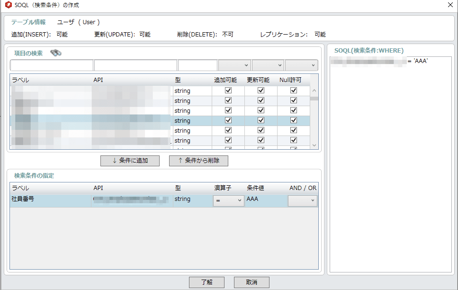This screenshot has height=290, width=458.
Task: Open the Null許可 filter dropdown
Action: [301, 65]
